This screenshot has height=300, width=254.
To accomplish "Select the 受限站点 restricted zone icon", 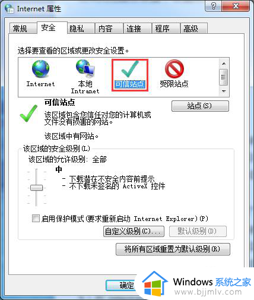I will pos(174,69).
